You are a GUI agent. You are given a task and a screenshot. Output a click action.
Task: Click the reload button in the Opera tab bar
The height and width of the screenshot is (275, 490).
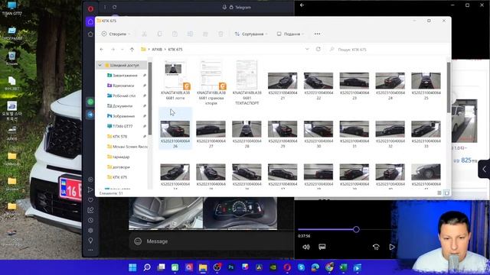115,7
